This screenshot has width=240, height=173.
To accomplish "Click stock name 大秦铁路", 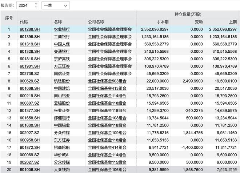I will coord(62,170).
